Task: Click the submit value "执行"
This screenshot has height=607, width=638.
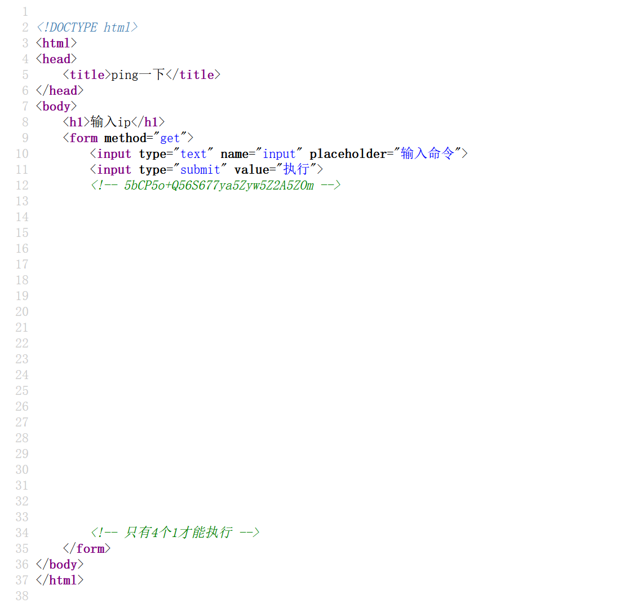Action: [x=296, y=169]
